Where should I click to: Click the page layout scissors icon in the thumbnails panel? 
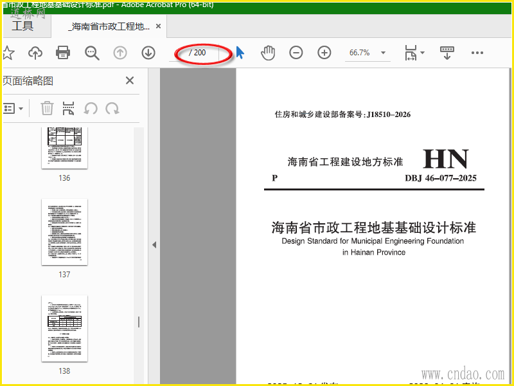click(68, 108)
